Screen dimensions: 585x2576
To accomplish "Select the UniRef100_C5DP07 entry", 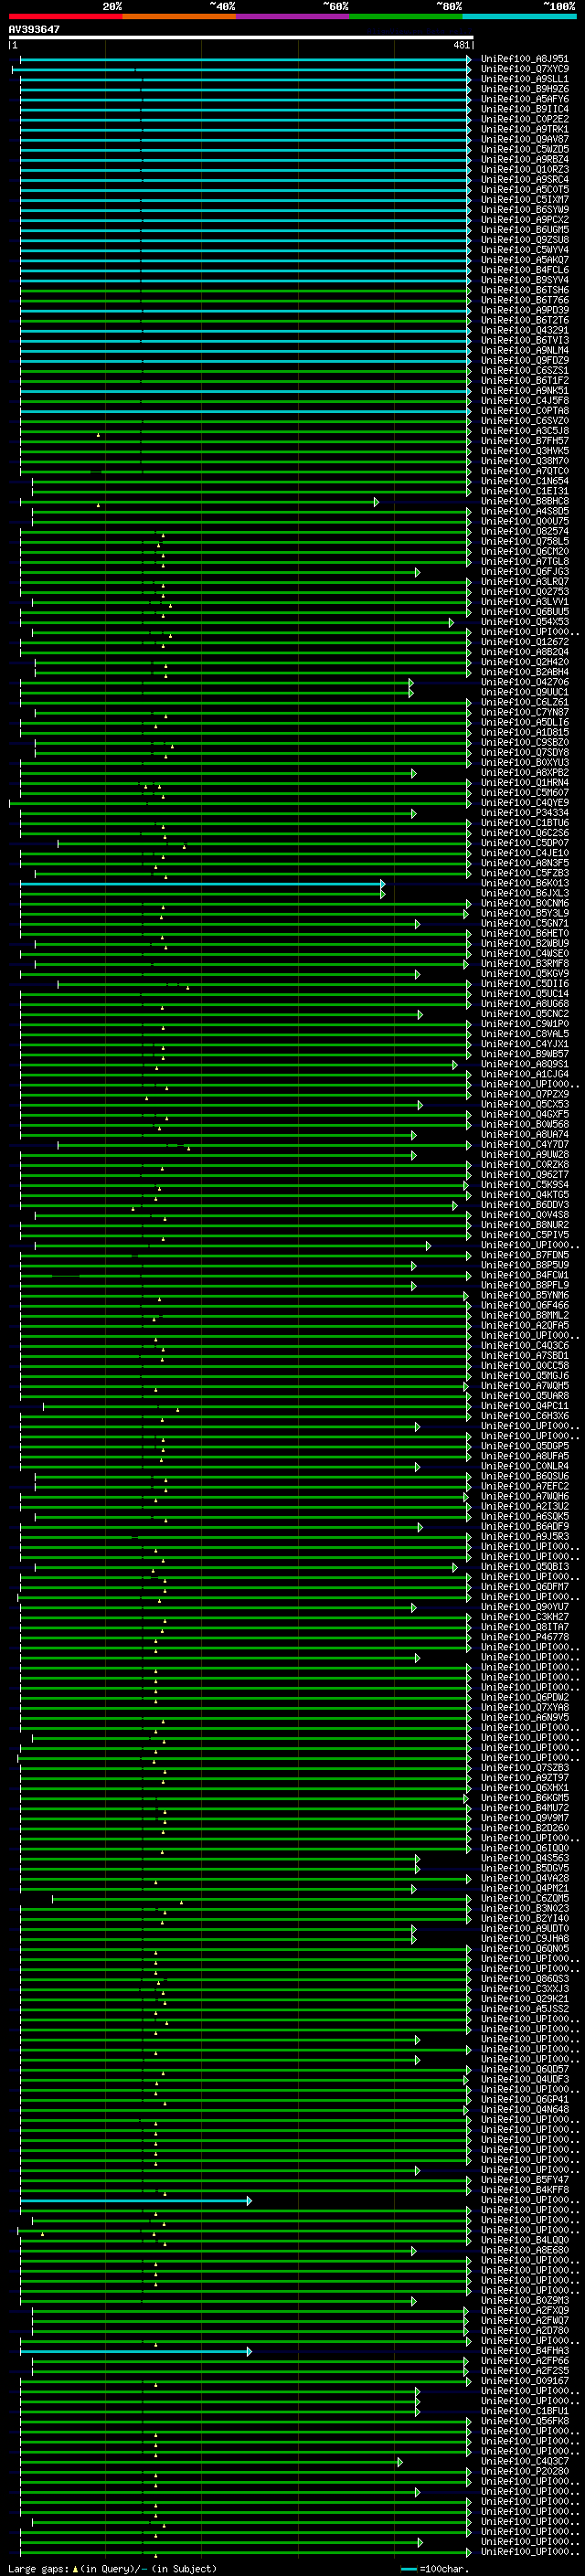I will pyautogui.click(x=525, y=843).
